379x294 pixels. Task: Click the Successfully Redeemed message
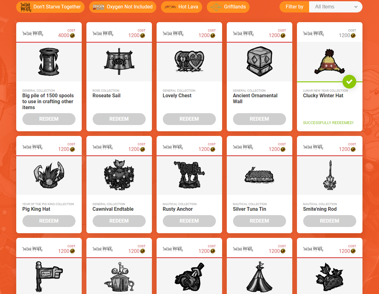pos(328,123)
